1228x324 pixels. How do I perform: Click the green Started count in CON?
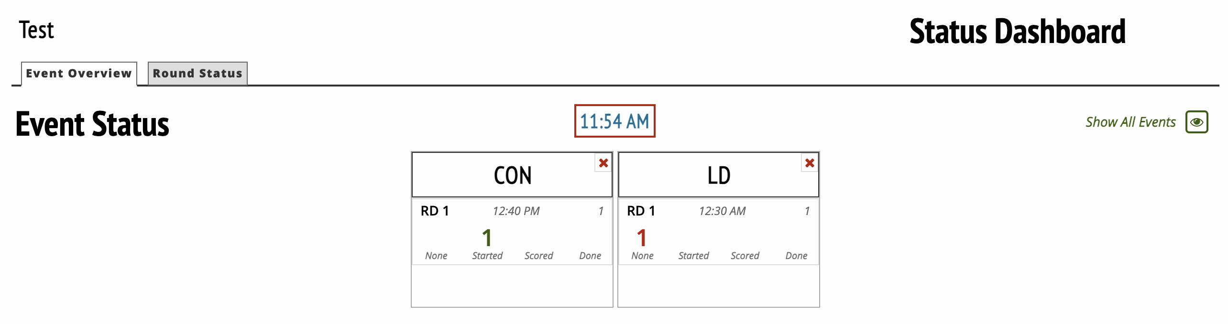pyautogui.click(x=487, y=238)
